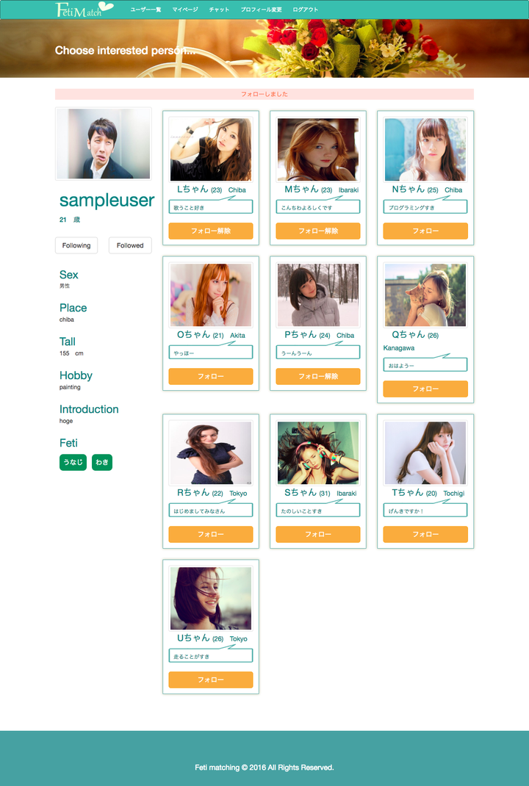Screen dimensions: 529x786
Task: Open the チャット navigation link
Action: pos(219,10)
